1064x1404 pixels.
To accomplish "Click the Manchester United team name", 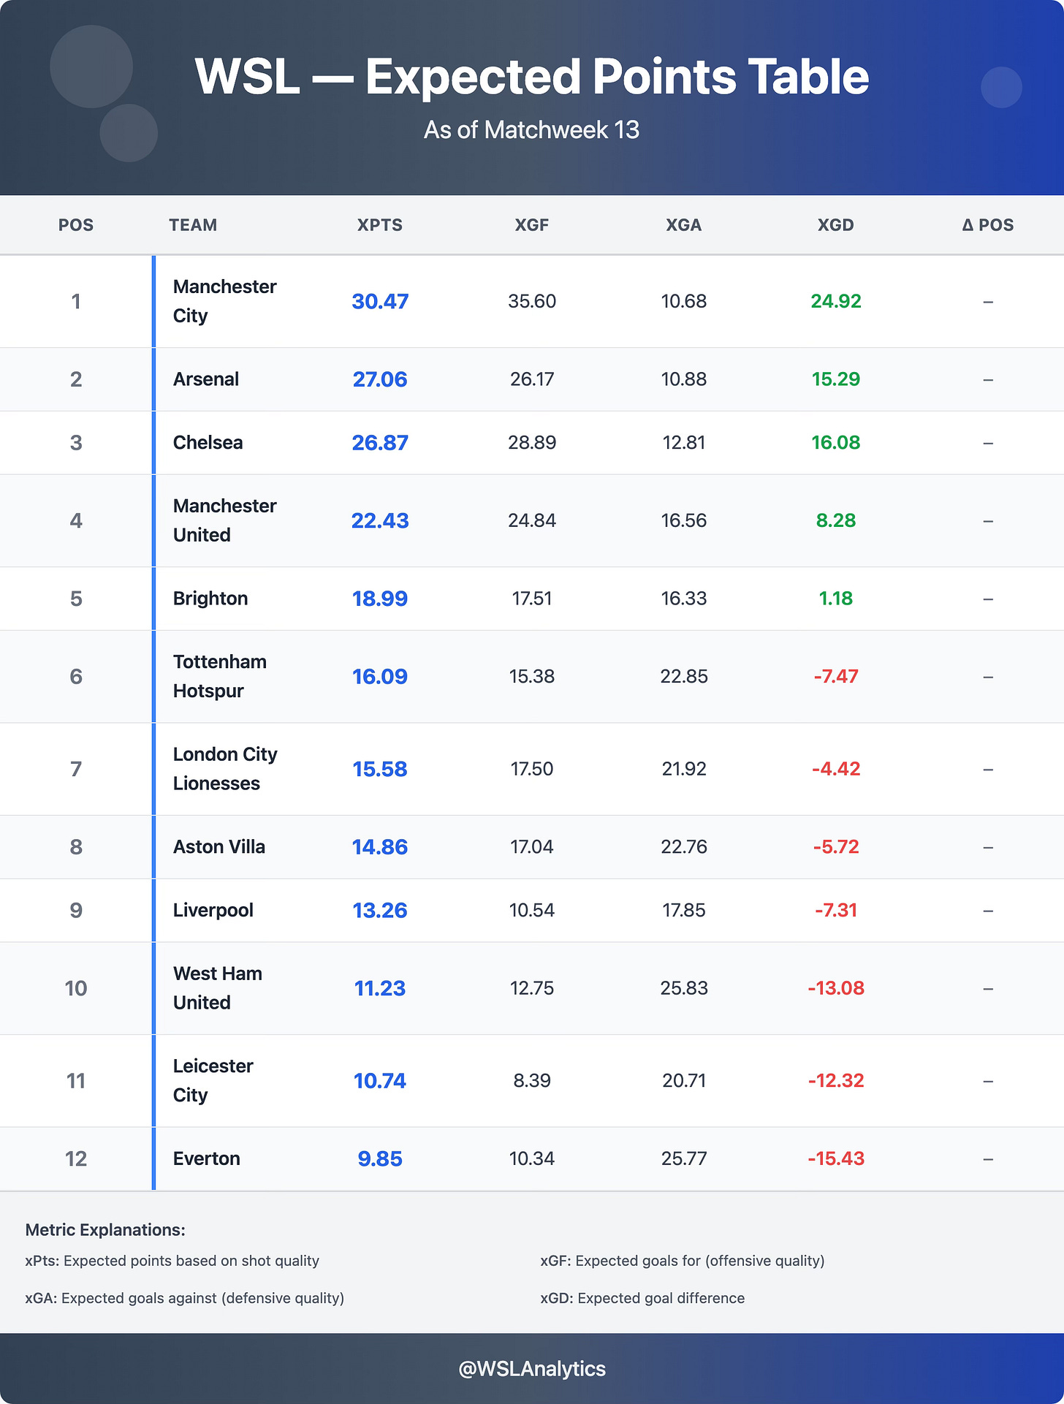I will [x=224, y=520].
